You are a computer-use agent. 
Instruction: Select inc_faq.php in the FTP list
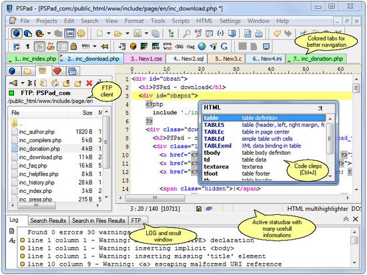pos(33,166)
